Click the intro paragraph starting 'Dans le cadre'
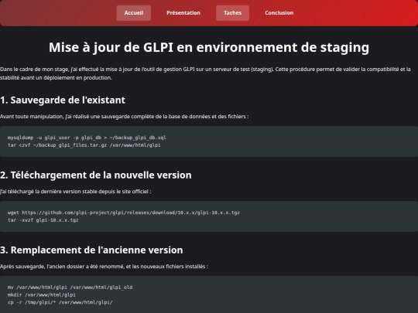 pos(205,73)
